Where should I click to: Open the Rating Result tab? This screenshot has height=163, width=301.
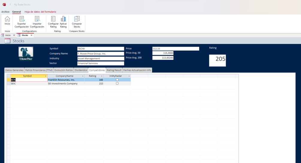(x=114, y=70)
